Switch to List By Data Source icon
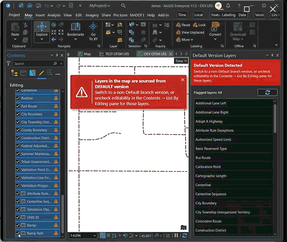This screenshot has height=242, width=287. pyautogui.click(x=23, y=73)
